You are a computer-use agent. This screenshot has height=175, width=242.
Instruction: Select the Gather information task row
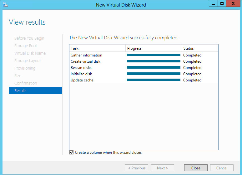coord(86,55)
